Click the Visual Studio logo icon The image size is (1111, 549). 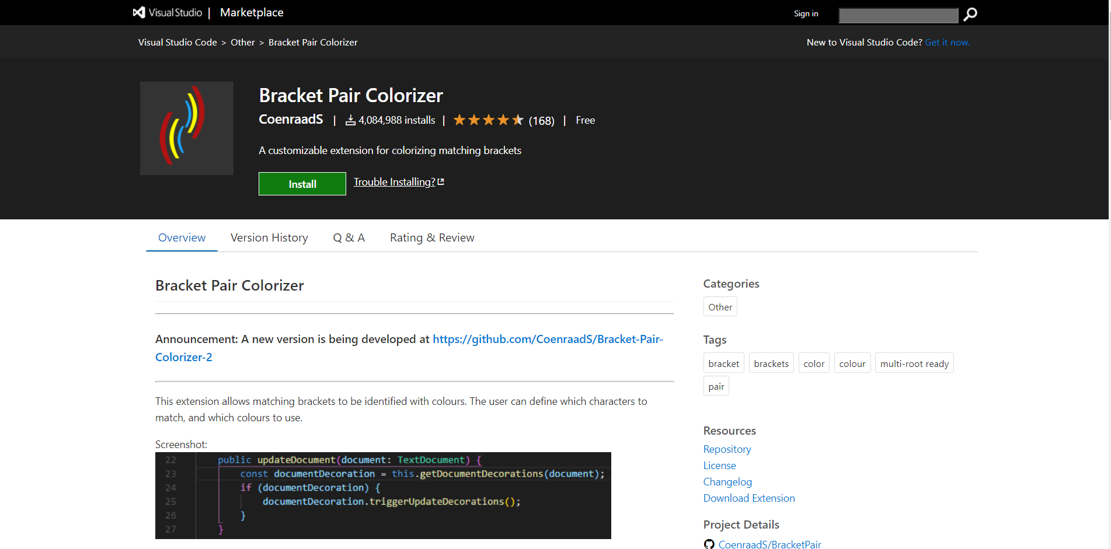(x=138, y=12)
